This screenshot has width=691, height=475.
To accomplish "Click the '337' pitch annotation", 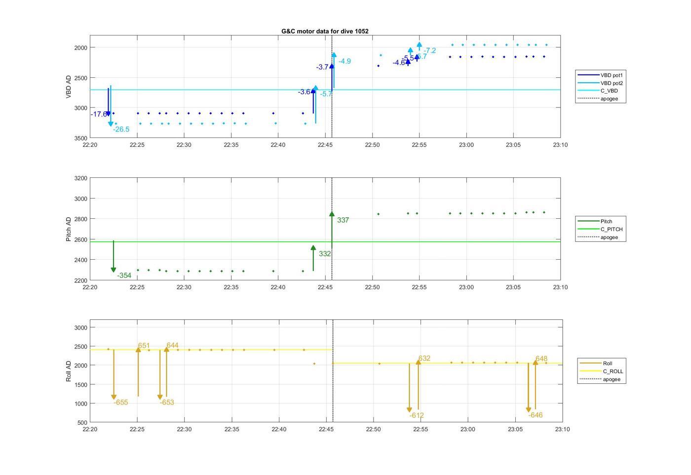I will [343, 220].
